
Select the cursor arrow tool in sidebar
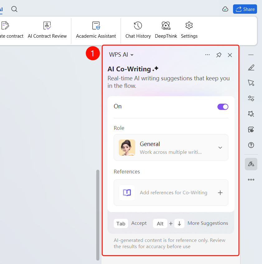[251, 83]
